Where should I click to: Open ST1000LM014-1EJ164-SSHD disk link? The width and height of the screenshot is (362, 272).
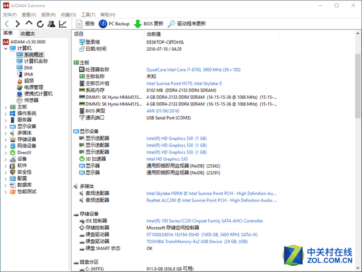[202, 235]
